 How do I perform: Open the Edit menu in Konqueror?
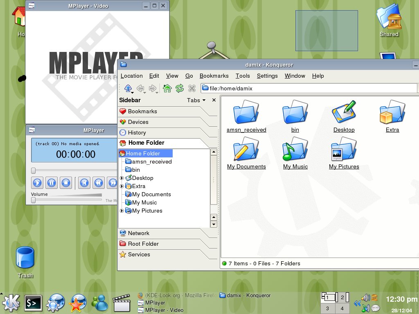point(154,76)
